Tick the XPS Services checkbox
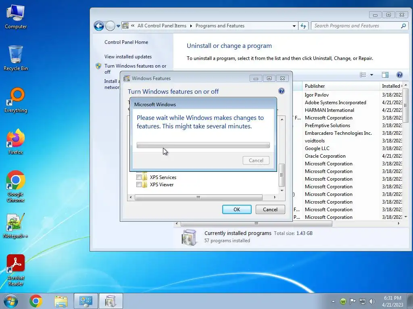Screen dimensions: 413x309 139,177
